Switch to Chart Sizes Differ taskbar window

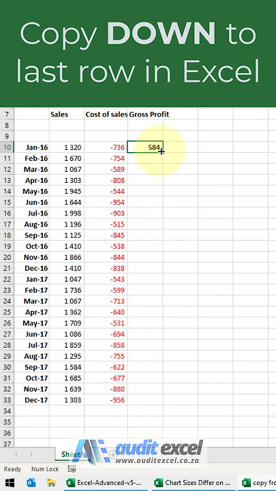pyautogui.click(x=194, y=483)
